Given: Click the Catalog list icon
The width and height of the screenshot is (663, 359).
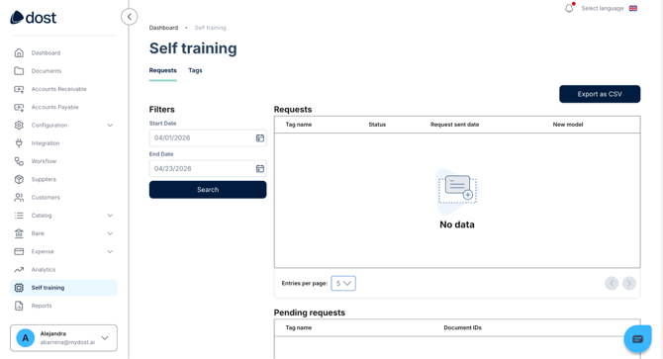Looking at the screenshot, I should click(x=19, y=216).
